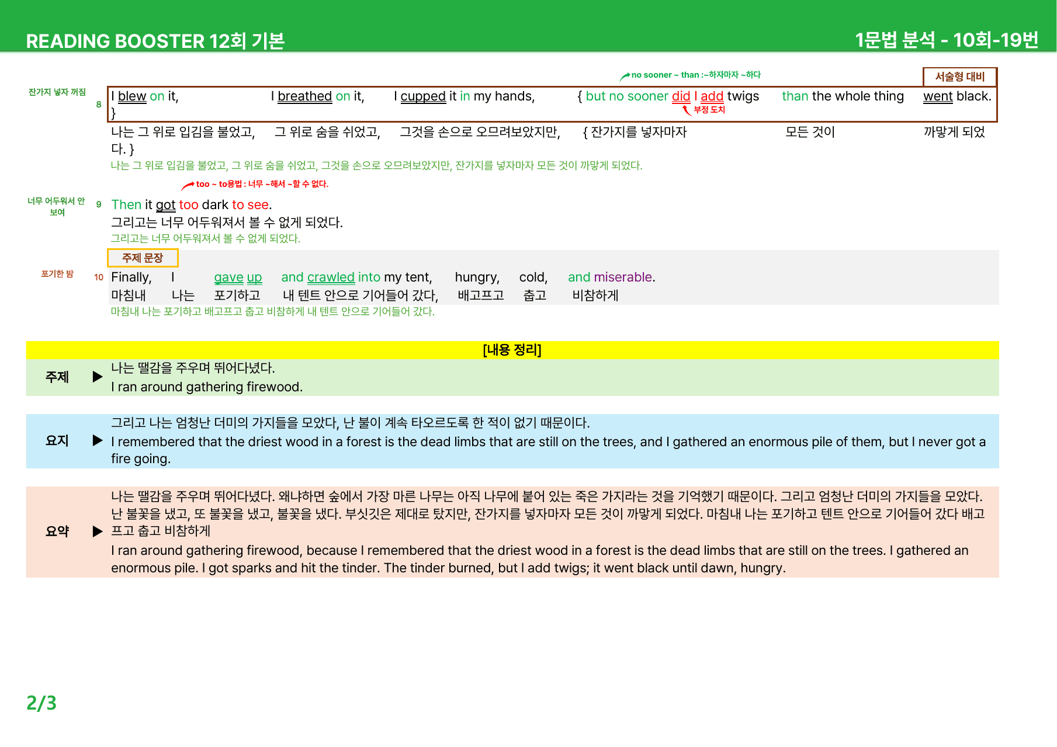Click the 요지 section label
The width and height of the screenshot is (1057, 747).
pyautogui.click(x=57, y=441)
